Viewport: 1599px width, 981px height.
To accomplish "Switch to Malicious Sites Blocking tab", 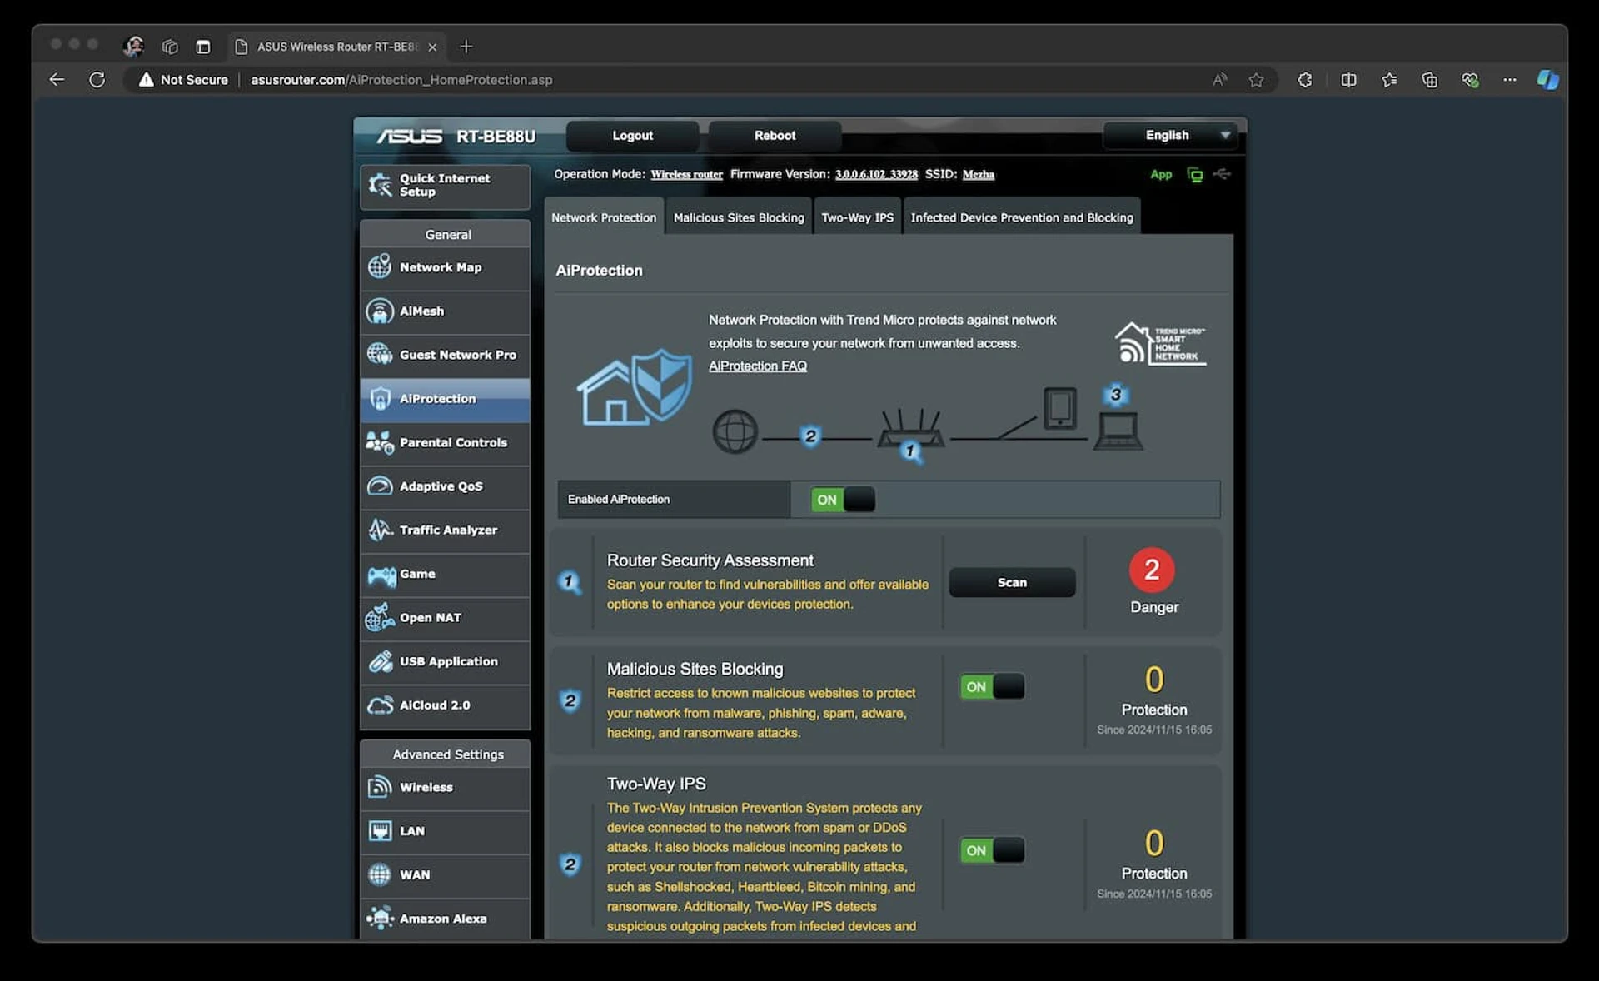I will (x=739, y=217).
